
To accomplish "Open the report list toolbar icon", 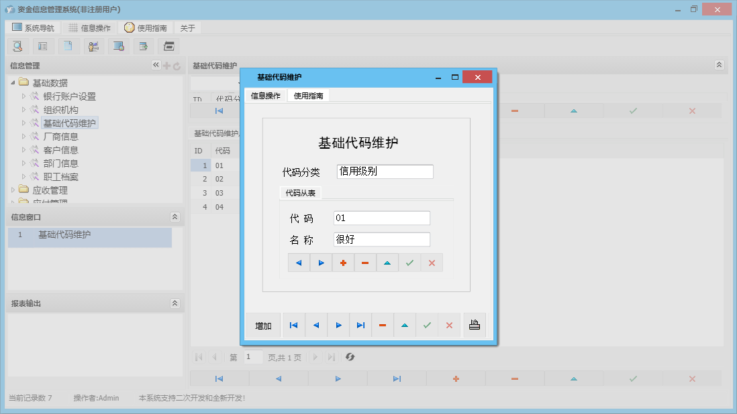I will tap(42, 46).
